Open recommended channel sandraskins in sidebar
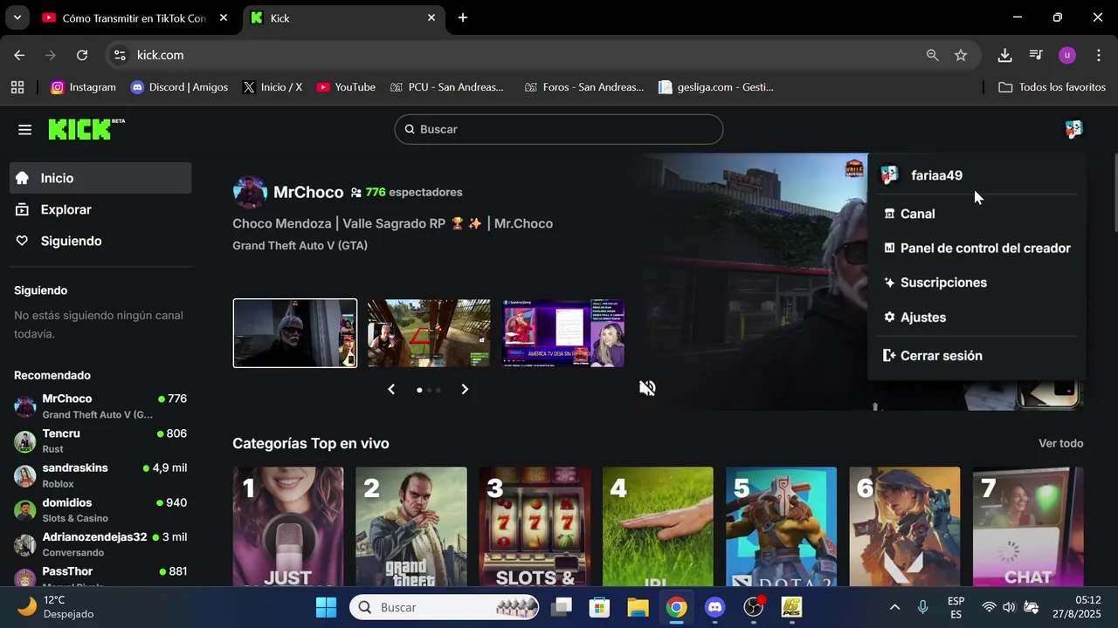Image resolution: width=1118 pixels, height=628 pixels. [100, 475]
